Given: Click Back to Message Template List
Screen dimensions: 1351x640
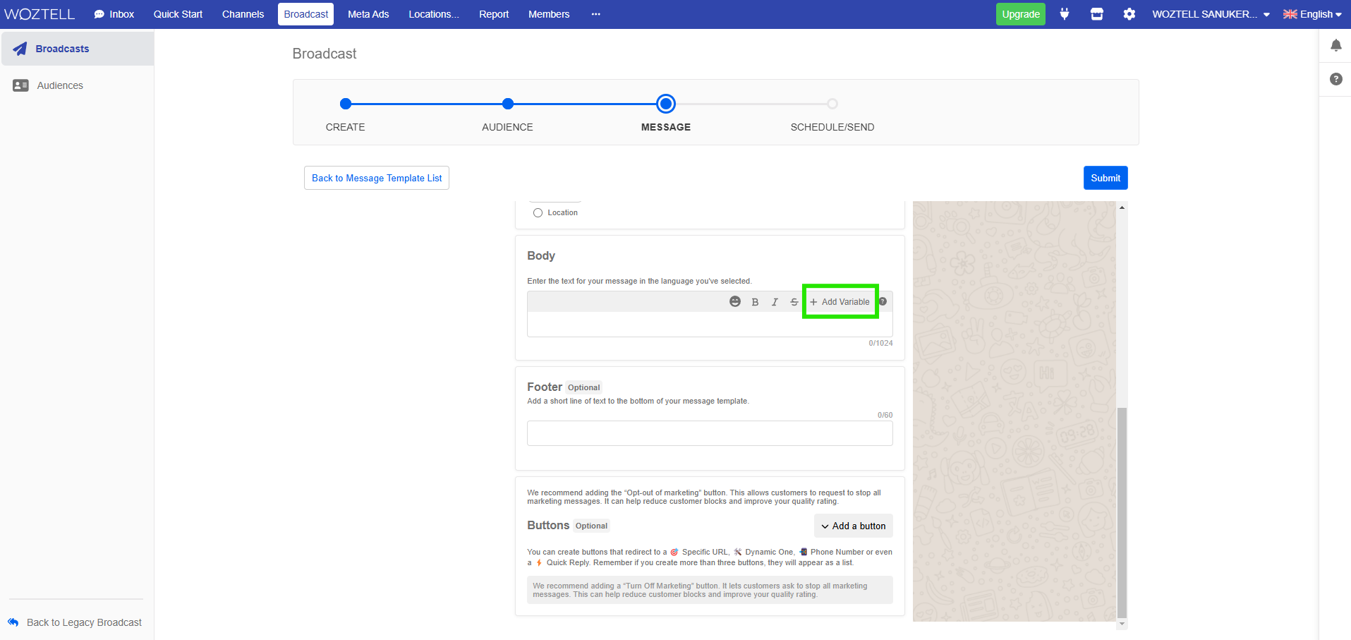Looking at the screenshot, I should (376, 178).
